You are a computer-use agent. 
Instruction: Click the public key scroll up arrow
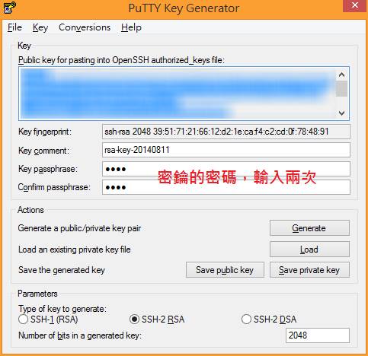(x=341, y=75)
